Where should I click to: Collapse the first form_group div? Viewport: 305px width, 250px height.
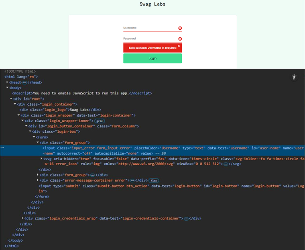(38, 142)
